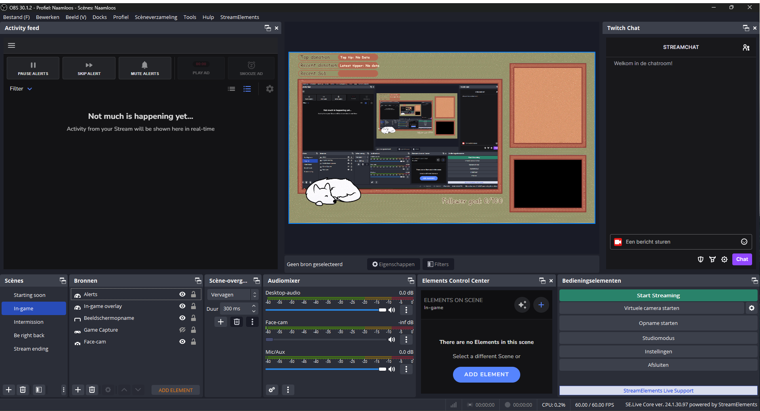The height and width of the screenshot is (411, 760).
Task: Open Audiomixer three-dot menu
Action: (288, 390)
